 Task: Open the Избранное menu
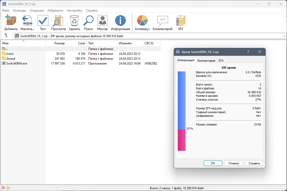(55, 10)
